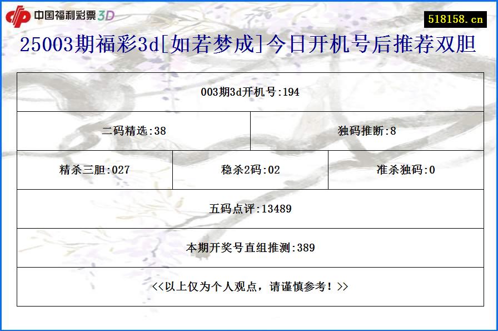Expand the 003期3d开机号:194 row
This screenshot has height=331, width=498.
pos(249,92)
